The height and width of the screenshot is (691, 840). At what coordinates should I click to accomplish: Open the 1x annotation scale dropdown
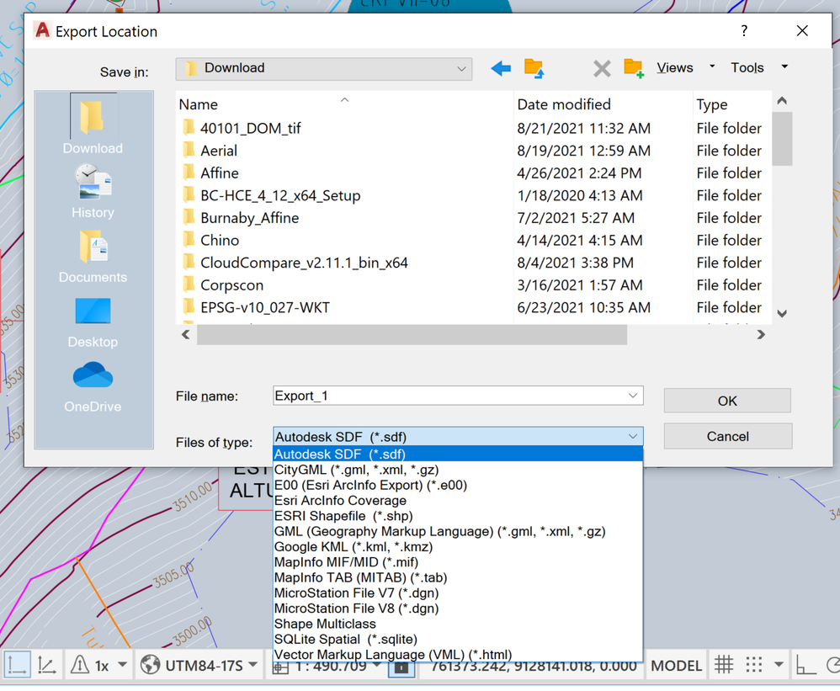coord(123,665)
